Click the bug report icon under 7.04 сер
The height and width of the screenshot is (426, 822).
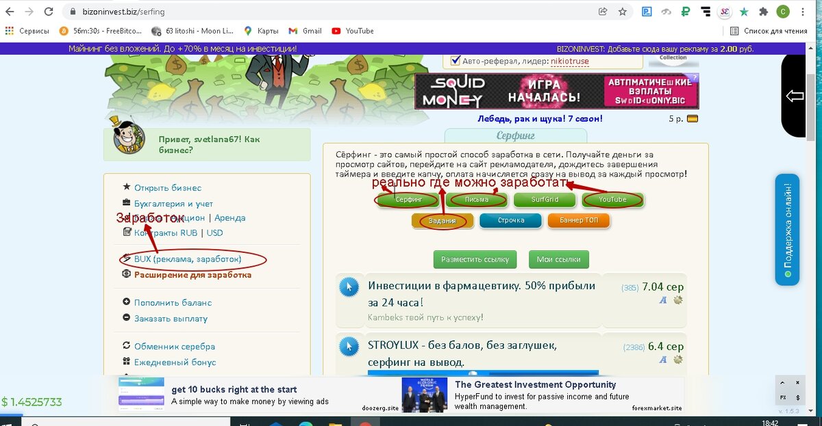click(x=678, y=300)
